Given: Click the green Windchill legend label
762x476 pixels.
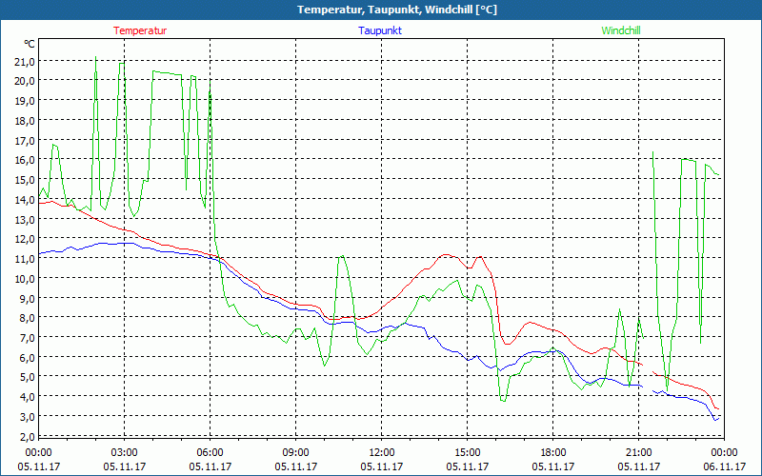Looking at the screenshot, I should point(621,30).
